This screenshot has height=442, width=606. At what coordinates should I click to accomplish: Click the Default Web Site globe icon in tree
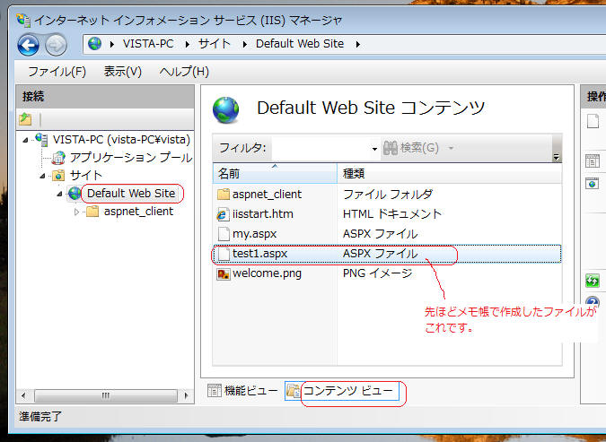click(x=75, y=193)
